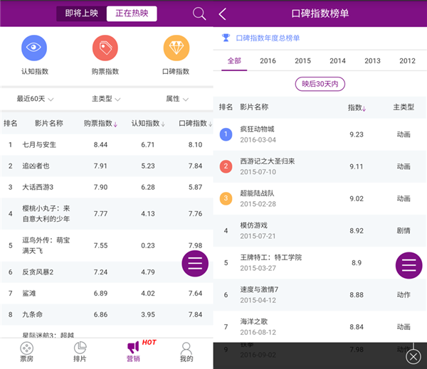The image size is (427, 369).
Task: Open 票房 tab in bottom bar
Action: coord(26,352)
